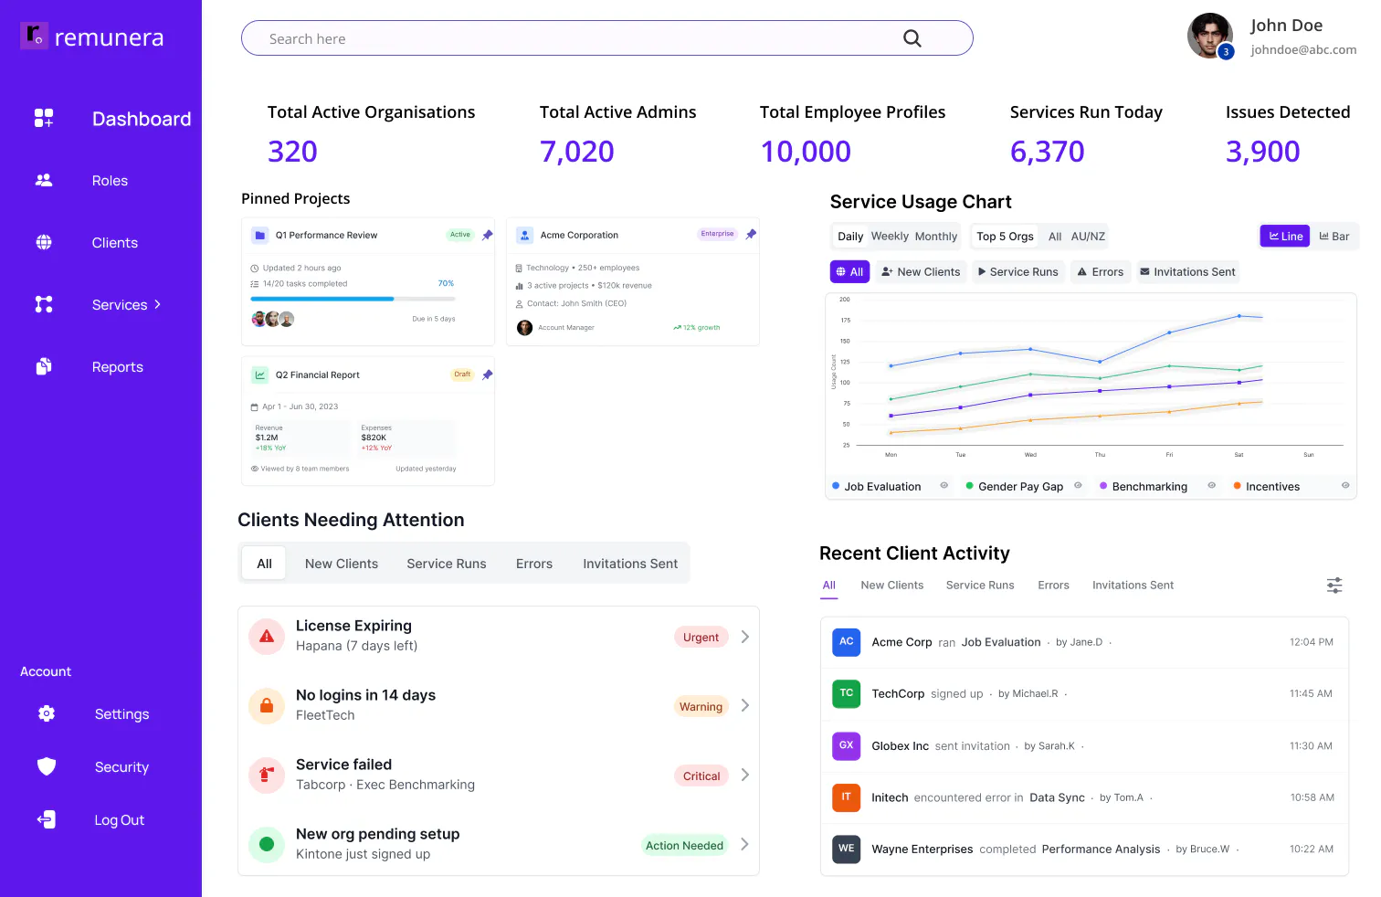Viewport: 1381px width, 897px height.
Task: Click the Security shield icon
Action: [x=46, y=766]
